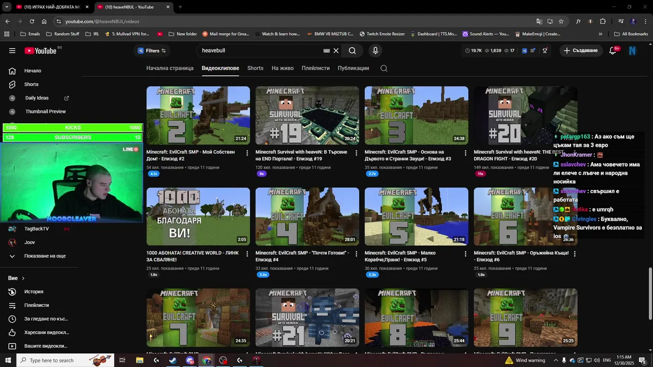This screenshot has height=367, width=653.
Task: Bookmark this page with the star icon
Action: coord(561,21)
